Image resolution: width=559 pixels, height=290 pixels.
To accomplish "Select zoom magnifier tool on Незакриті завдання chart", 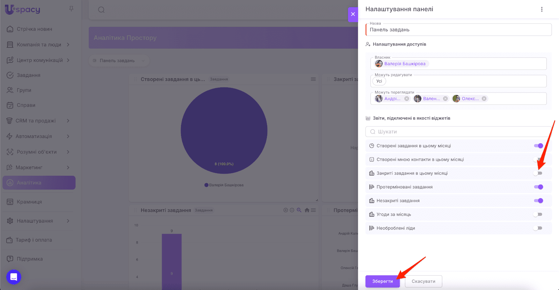I will (299, 210).
